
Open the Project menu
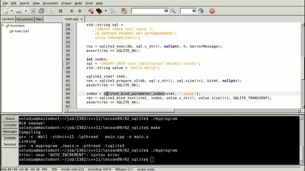click(66, 3)
